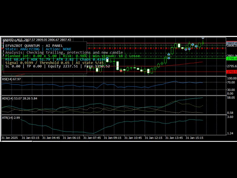Click the EFVAZBOT QUANTUM - AI PANEL title
Screen dimensions: 237x178
34,46
